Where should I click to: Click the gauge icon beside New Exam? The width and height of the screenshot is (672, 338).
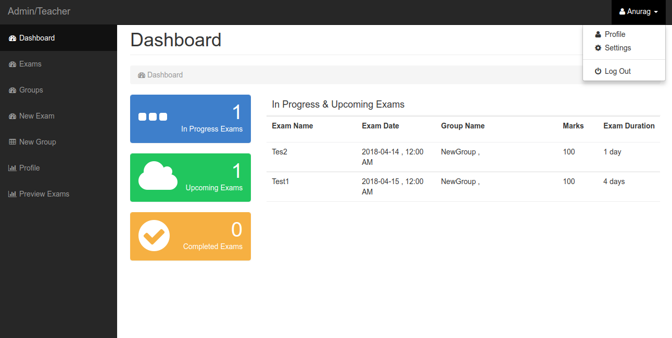[12, 116]
